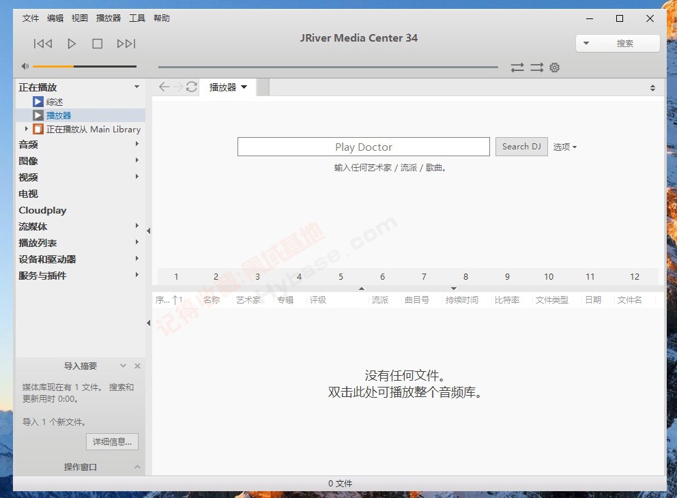
Task: Click the Previous track button
Action: tap(43, 44)
